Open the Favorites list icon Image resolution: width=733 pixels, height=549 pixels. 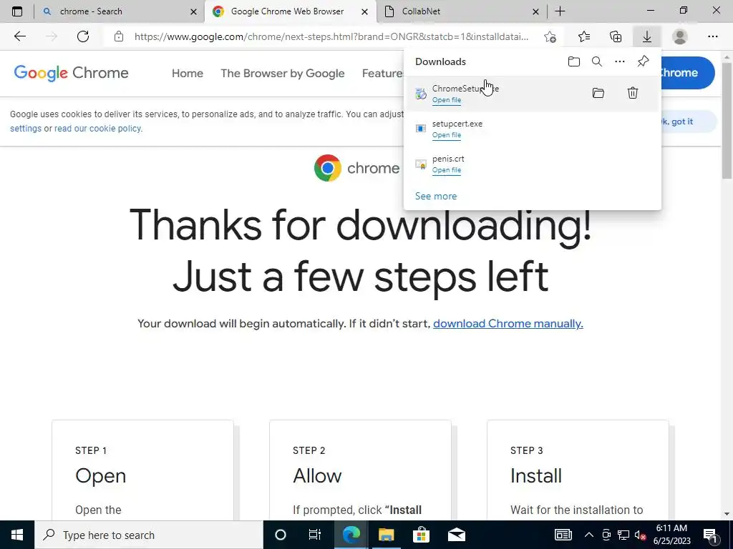584,36
